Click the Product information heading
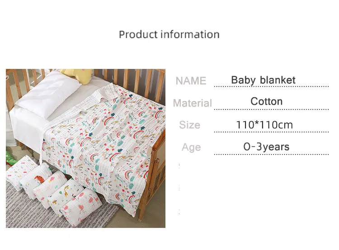Viewport: 339px width, 250px height. click(x=169, y=35)
